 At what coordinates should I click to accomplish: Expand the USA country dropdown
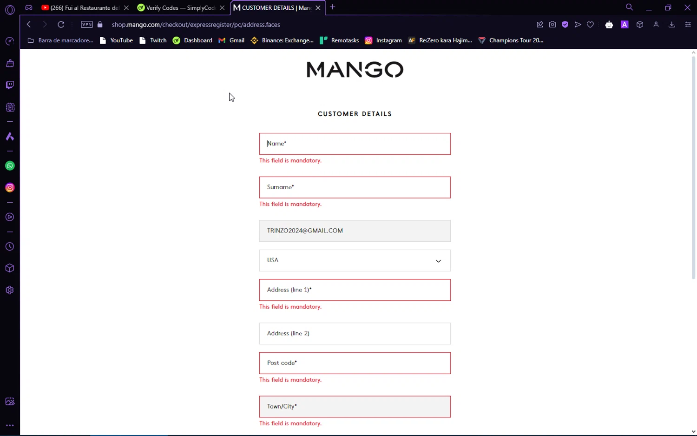click(x=355, y=261)
